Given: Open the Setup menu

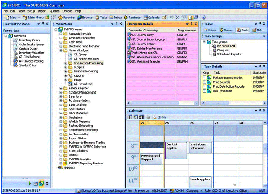Looking at the screenshot, I should pos(31,11).
